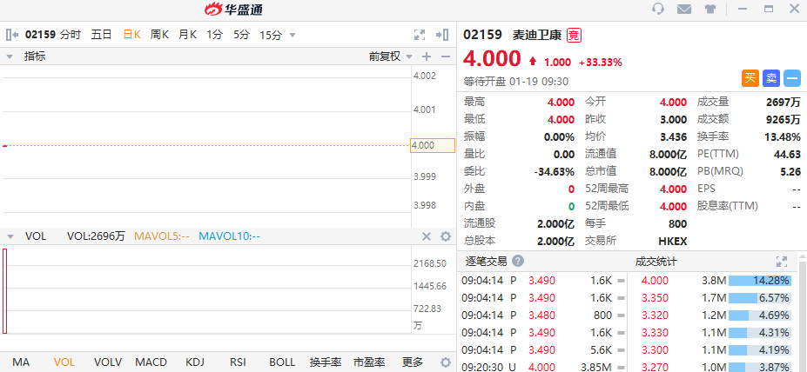Click the blue minus button beside 卖
Image resolution: width=807 pixels, height=372 pixels.
pos(792,78)
